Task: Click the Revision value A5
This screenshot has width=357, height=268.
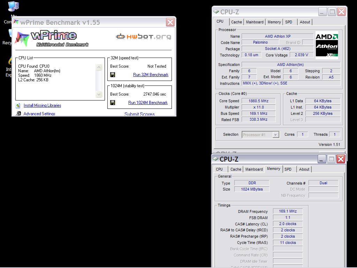Action: [331, 77]
